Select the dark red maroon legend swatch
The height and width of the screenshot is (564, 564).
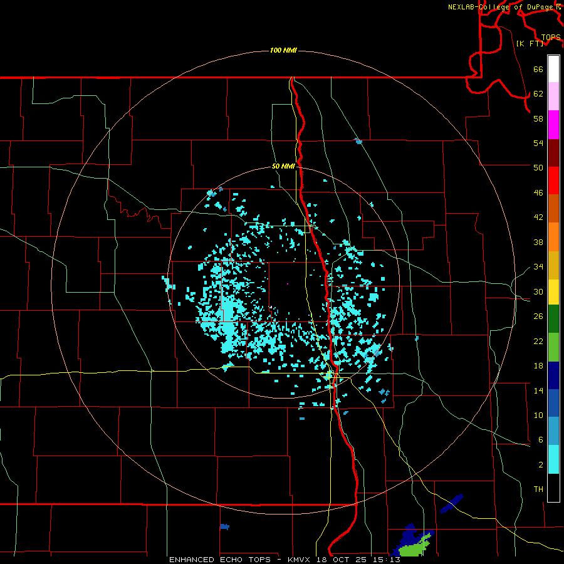pyautogui.click(x=553, y=152)
